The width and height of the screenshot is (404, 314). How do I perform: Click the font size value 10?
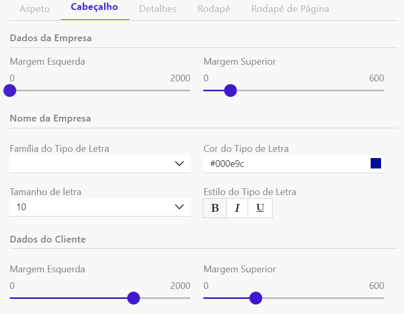click(21, 207)
